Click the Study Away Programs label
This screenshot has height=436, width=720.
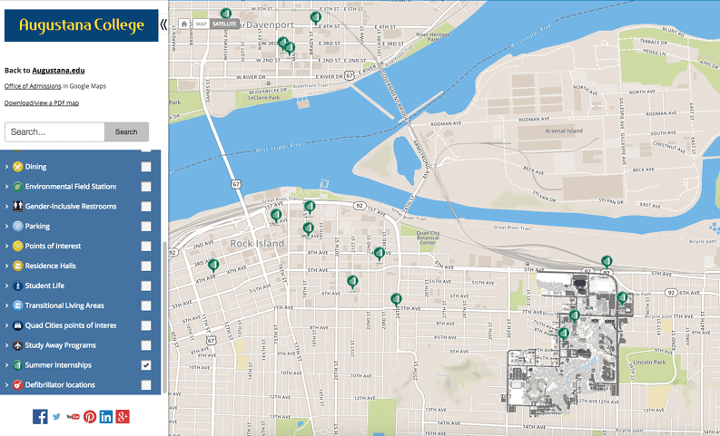(x=61, y=345)
